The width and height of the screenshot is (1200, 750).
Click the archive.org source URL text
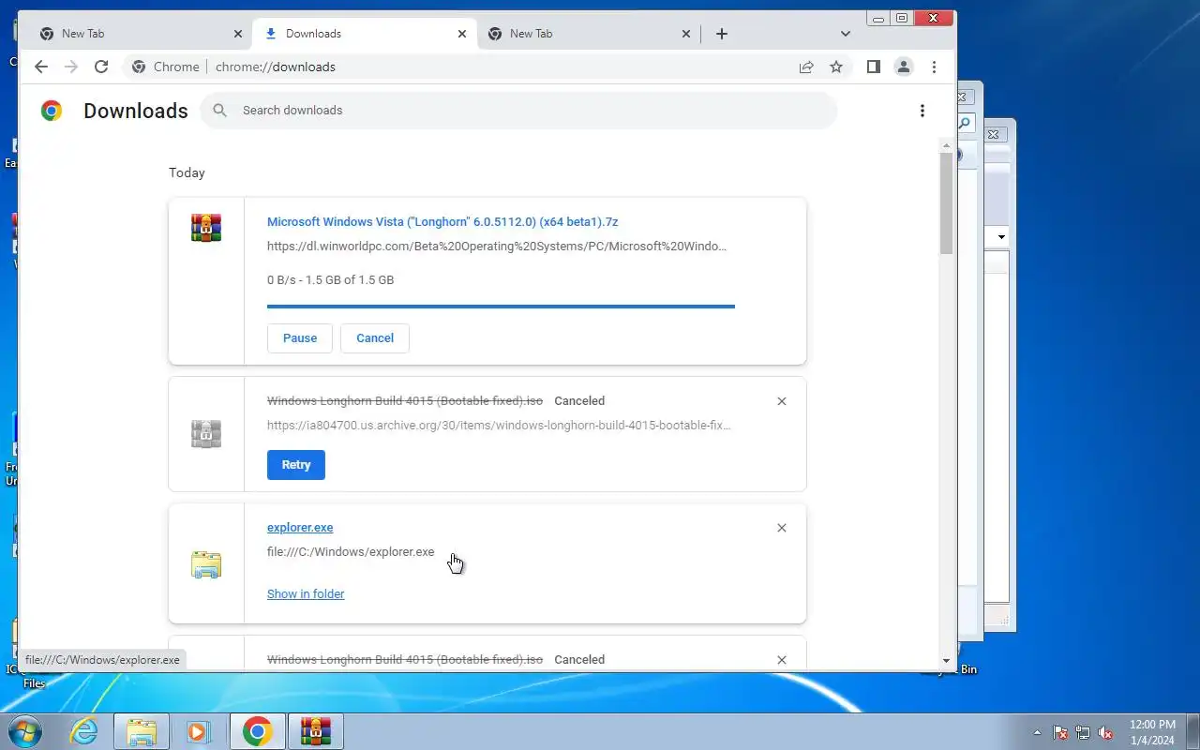coord(499,426)
